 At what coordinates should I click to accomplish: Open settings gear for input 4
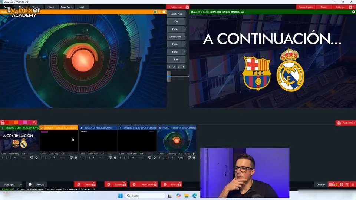tap(154, 157)
